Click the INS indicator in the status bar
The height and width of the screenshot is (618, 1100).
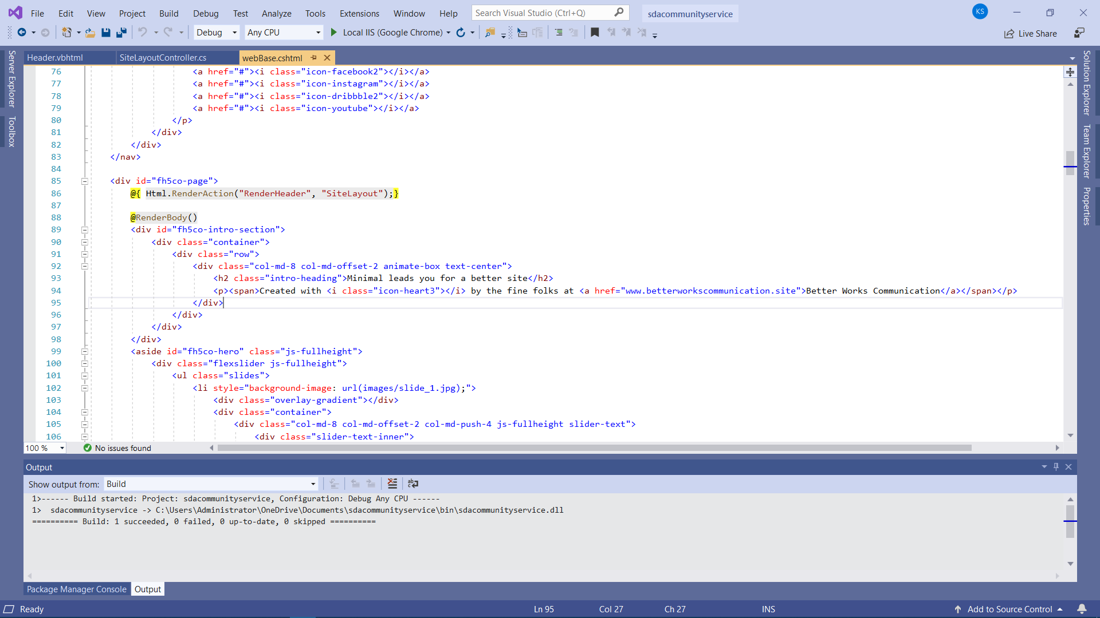(768, 609)
